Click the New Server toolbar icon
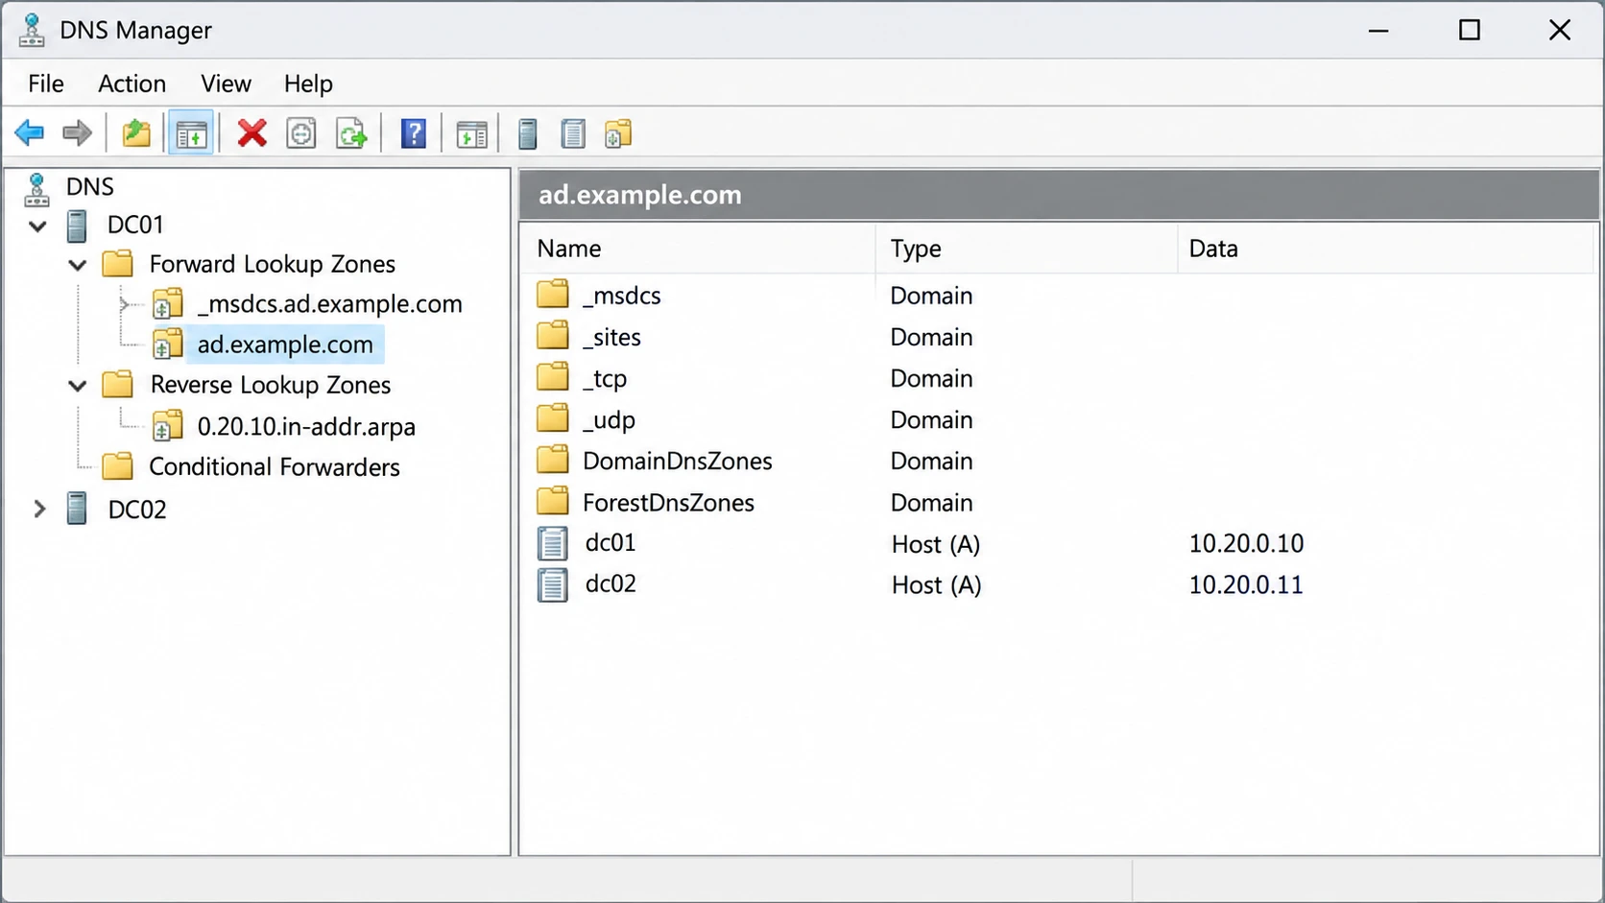Image resolution: width=1605 pixels, height=903 pixels. [x=527, y=133]
